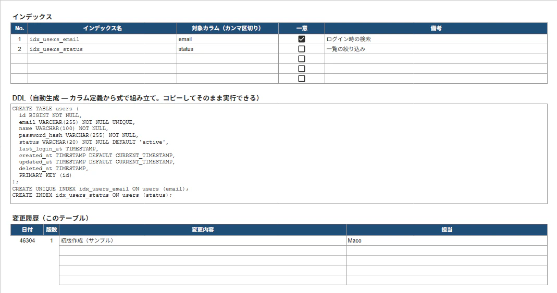The width and height of the screenshot is (557, 293).
Task: Select the ログイン時の検索 remark cell
Action: 436,39
